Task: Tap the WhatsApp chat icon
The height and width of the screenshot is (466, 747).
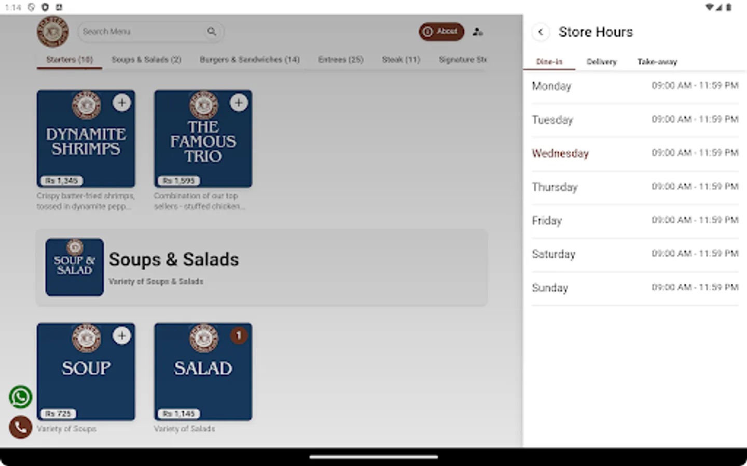Action: (20, 396)
